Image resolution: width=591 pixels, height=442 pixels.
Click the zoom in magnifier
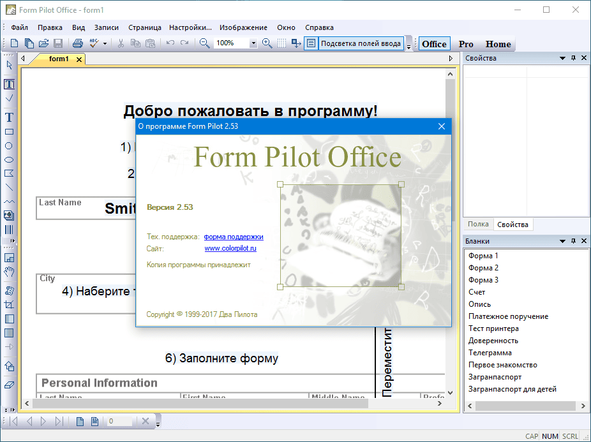point(267,43)
